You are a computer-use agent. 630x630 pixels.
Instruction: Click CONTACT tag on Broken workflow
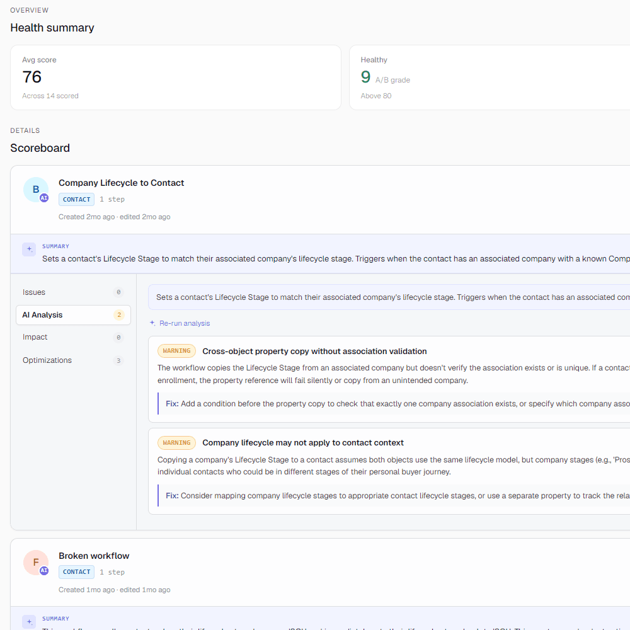[x=76, y=572]
